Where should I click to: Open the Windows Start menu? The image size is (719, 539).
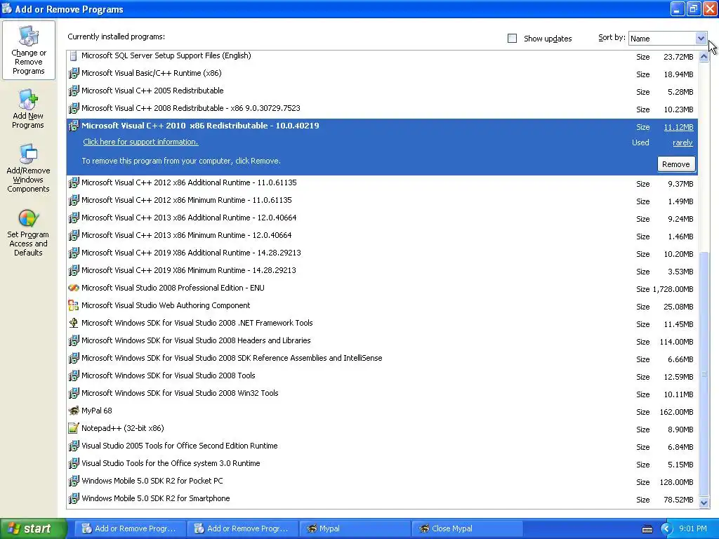click(34, 528)
